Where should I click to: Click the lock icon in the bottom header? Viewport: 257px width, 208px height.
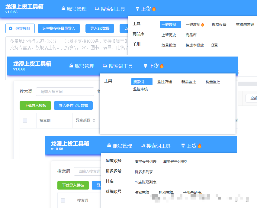(x=109, y=146)
